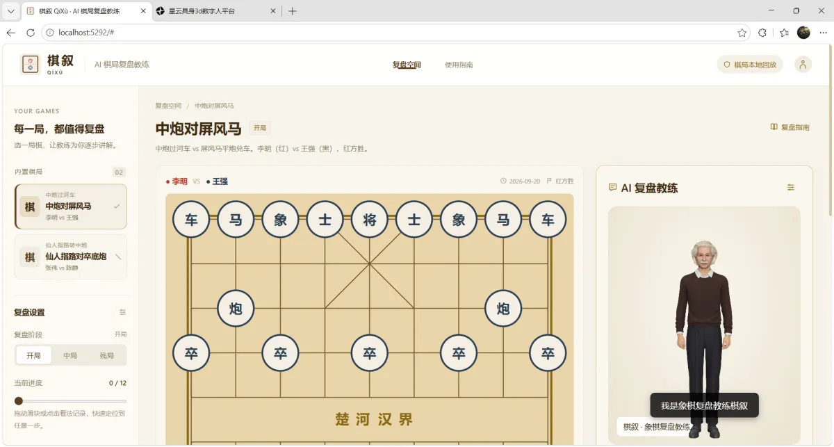Click 中炮对屏风马 in the breadcrumb
The width and height of the screenshot is (834, 447).
(x=214, y=106)
